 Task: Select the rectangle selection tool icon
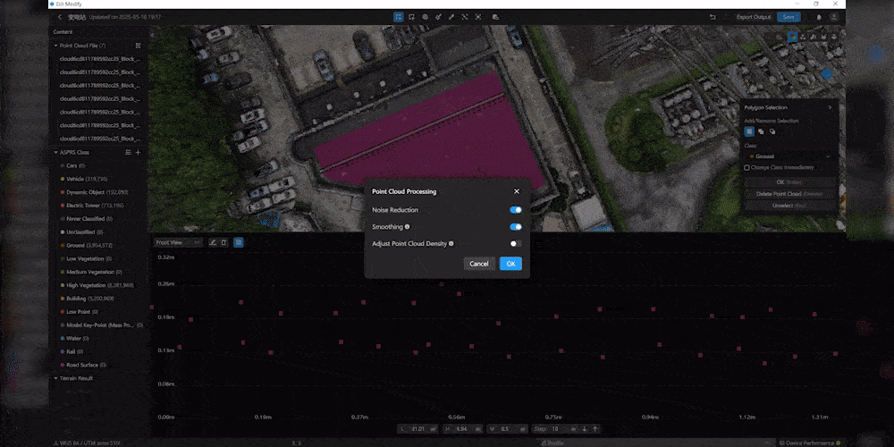(411, 17)
